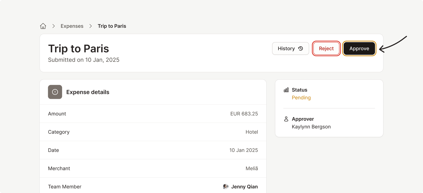The width and height of the screenshot is (423, 193).
Task: Click the Approver person icon
Action: click(x=286, y=119)
